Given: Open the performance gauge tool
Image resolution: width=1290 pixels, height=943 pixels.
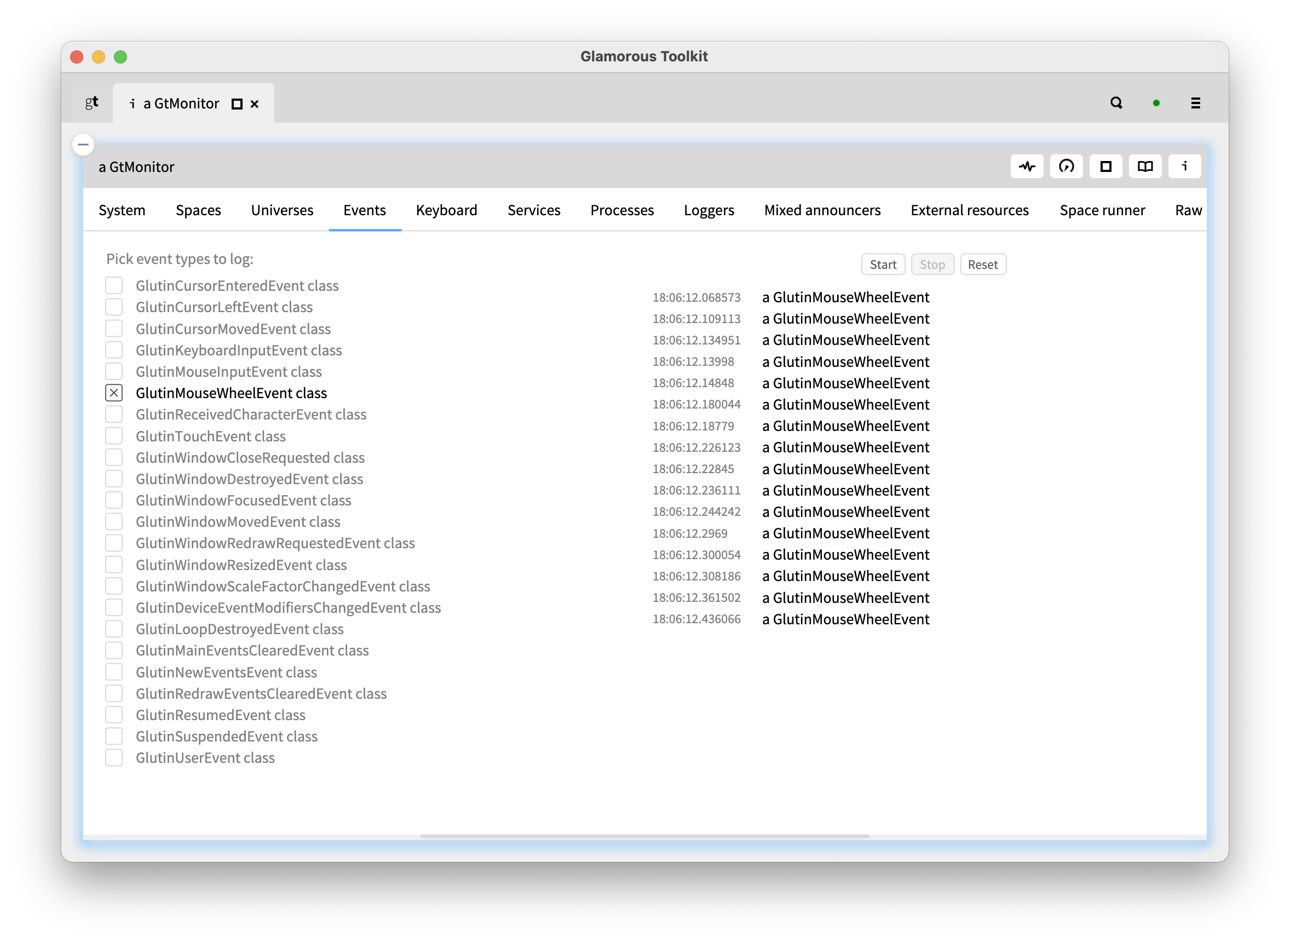Looking at the screenshot, I should 1066,166.
